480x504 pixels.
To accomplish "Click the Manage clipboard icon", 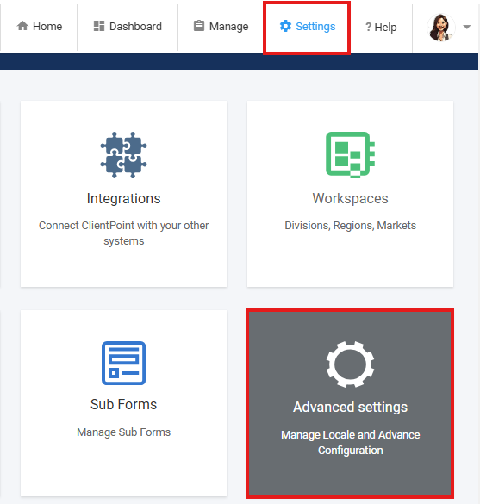I will tap(199, 26).
